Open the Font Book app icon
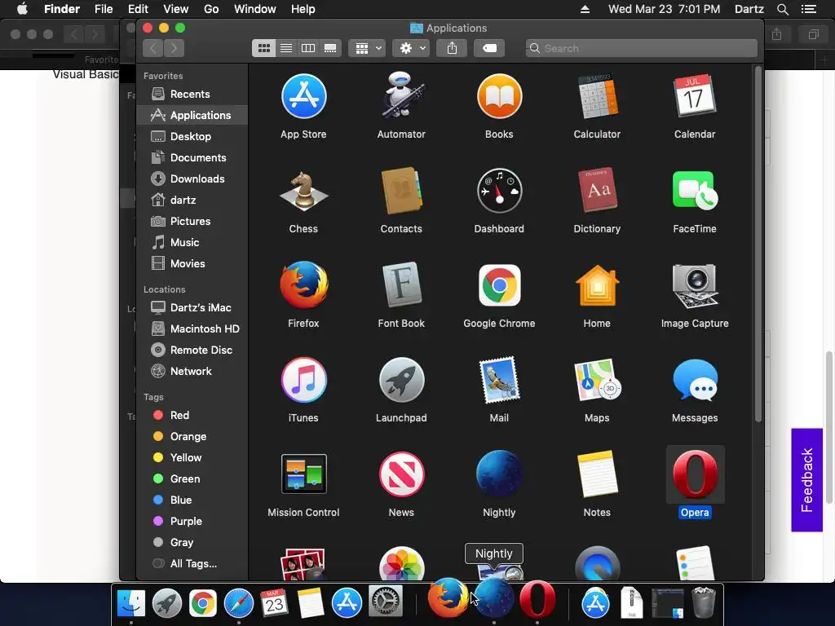 tap(401, 285)
